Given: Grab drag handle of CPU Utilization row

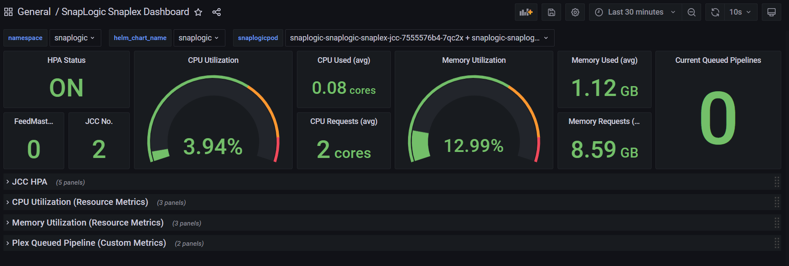Looking at the screenshot, I should coord(777,202).
